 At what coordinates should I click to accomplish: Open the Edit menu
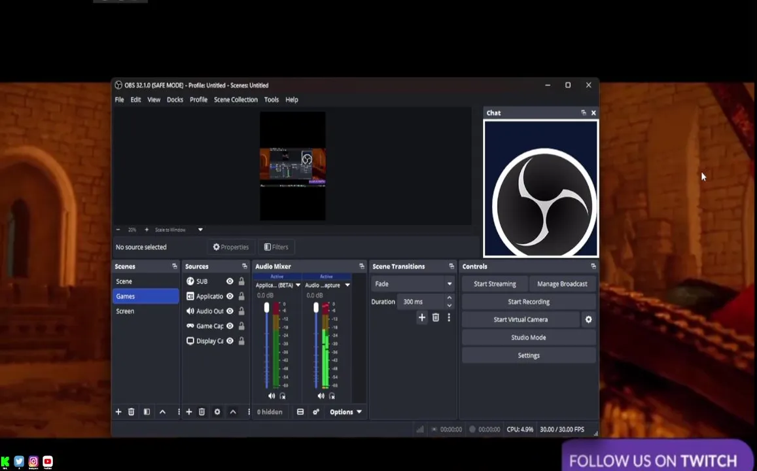pos(135,99)
